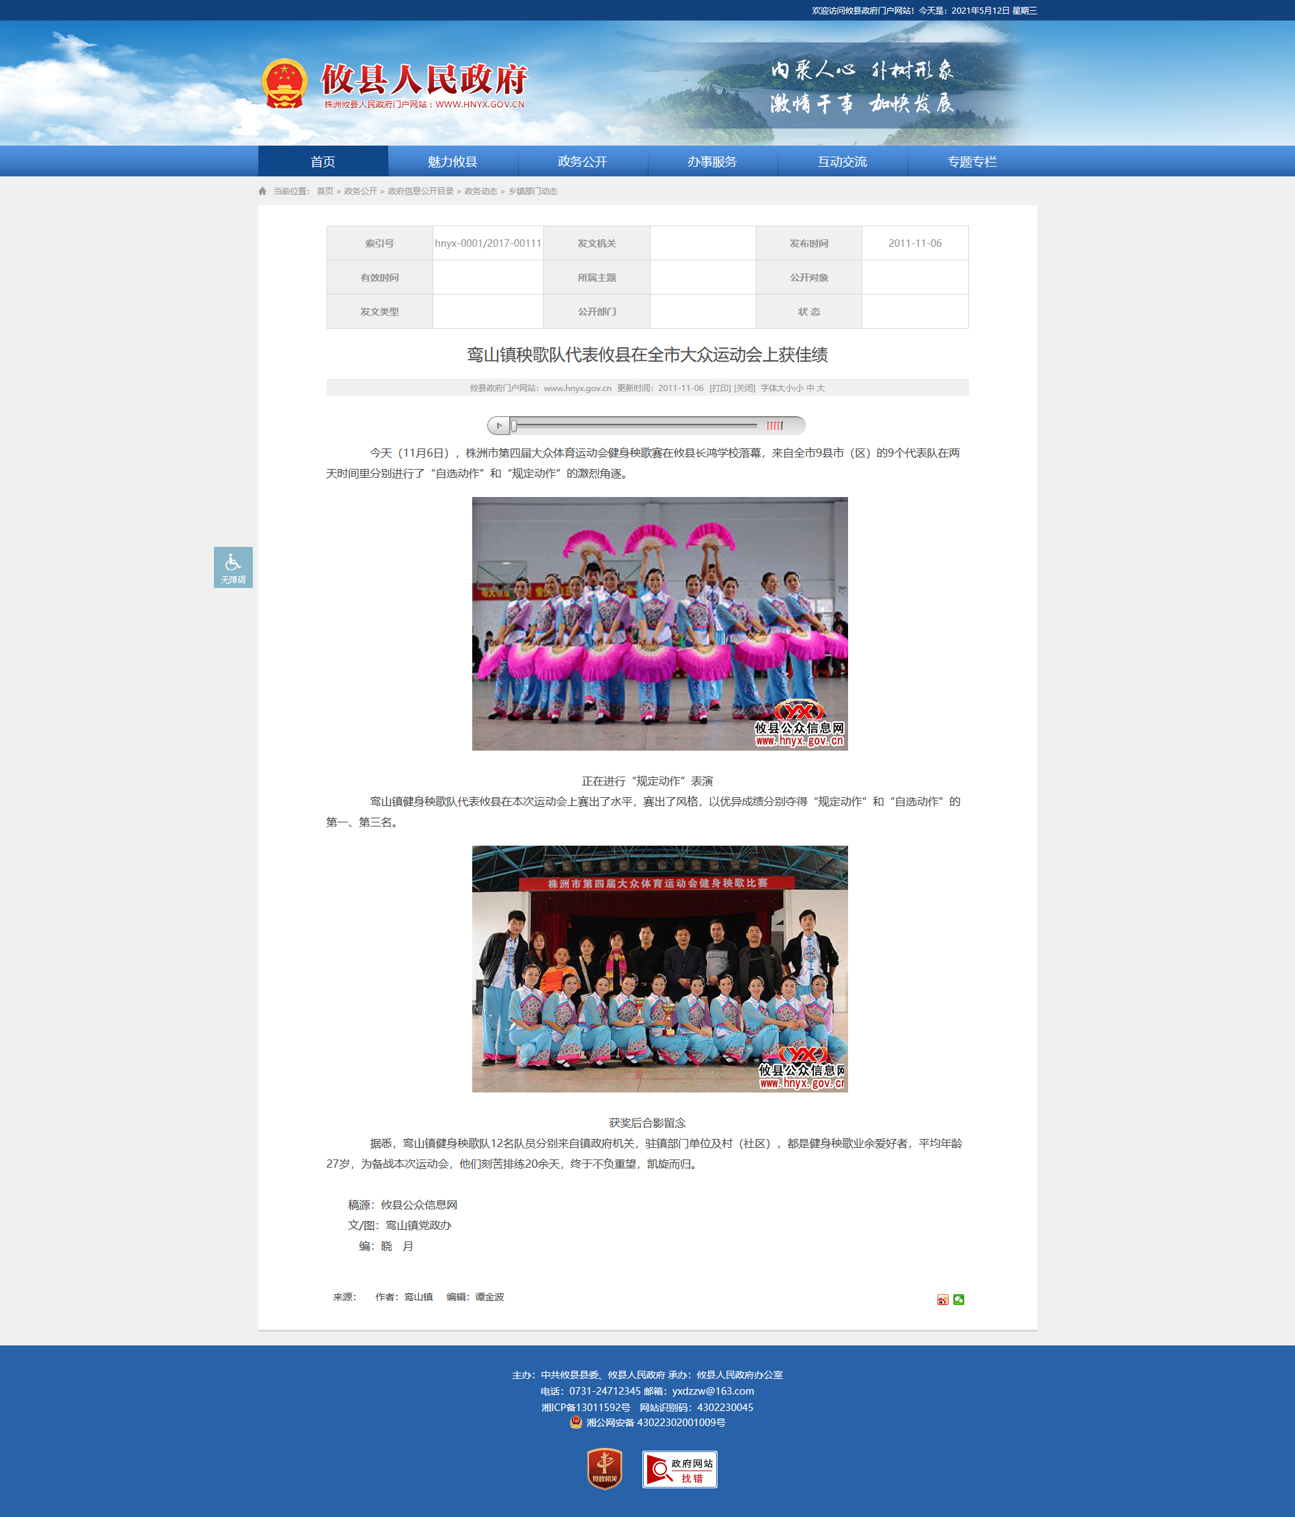Click the home icon in the breadcrumb
The image size is (1295, 1517).
[x=263, y=191]
